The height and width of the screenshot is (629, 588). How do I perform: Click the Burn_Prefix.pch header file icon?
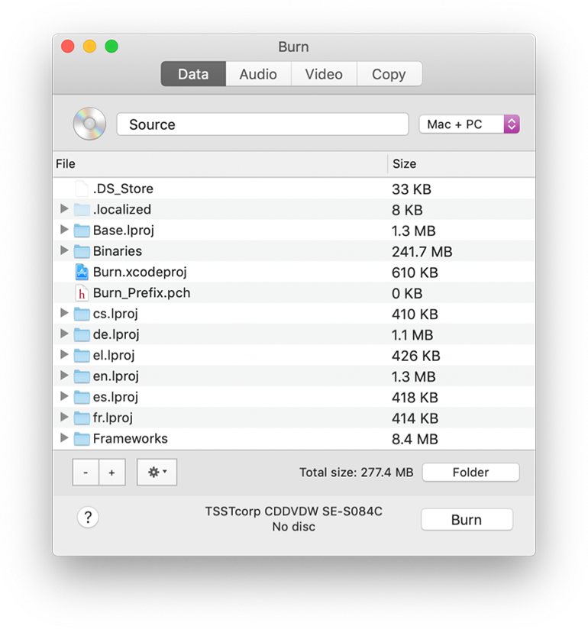(82, 293)
